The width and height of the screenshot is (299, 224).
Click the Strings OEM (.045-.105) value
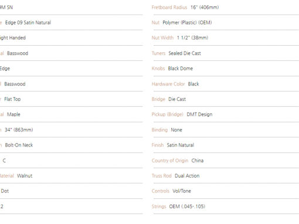click(x=187, y=206)
